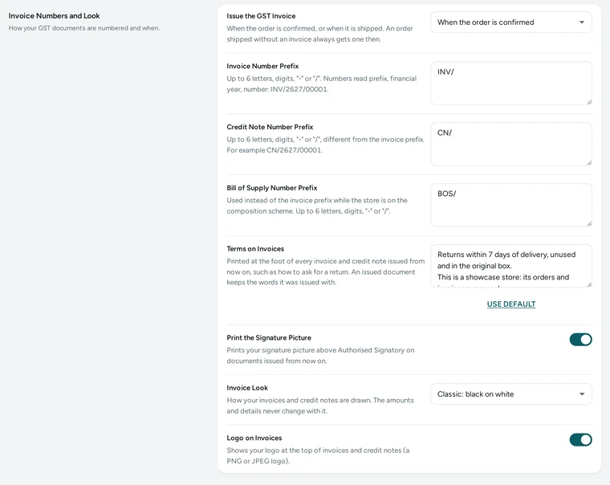
Task: Click the 'Credit Note Number Prefix' label
Action: pyautogui.click(x=270, y=127)
